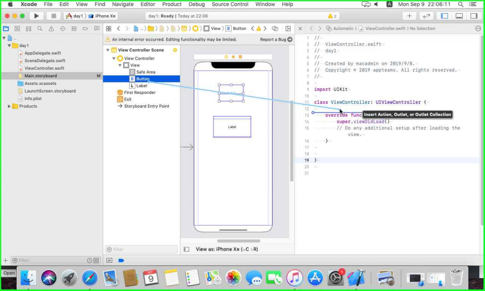The height and width of the screenshot is (291, 485).
Task: Open Finder from the Dock
Action: [28, 278]
